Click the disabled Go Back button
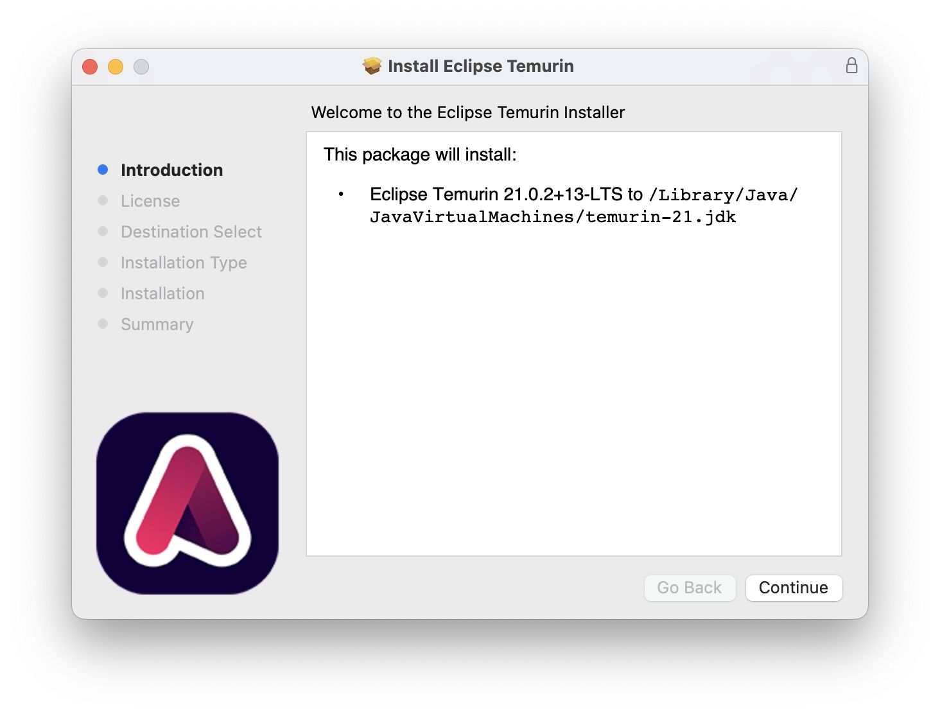Image resolution: width=940 pixels, height=714 pixels. pyautogui.click(x=690, y=588)
